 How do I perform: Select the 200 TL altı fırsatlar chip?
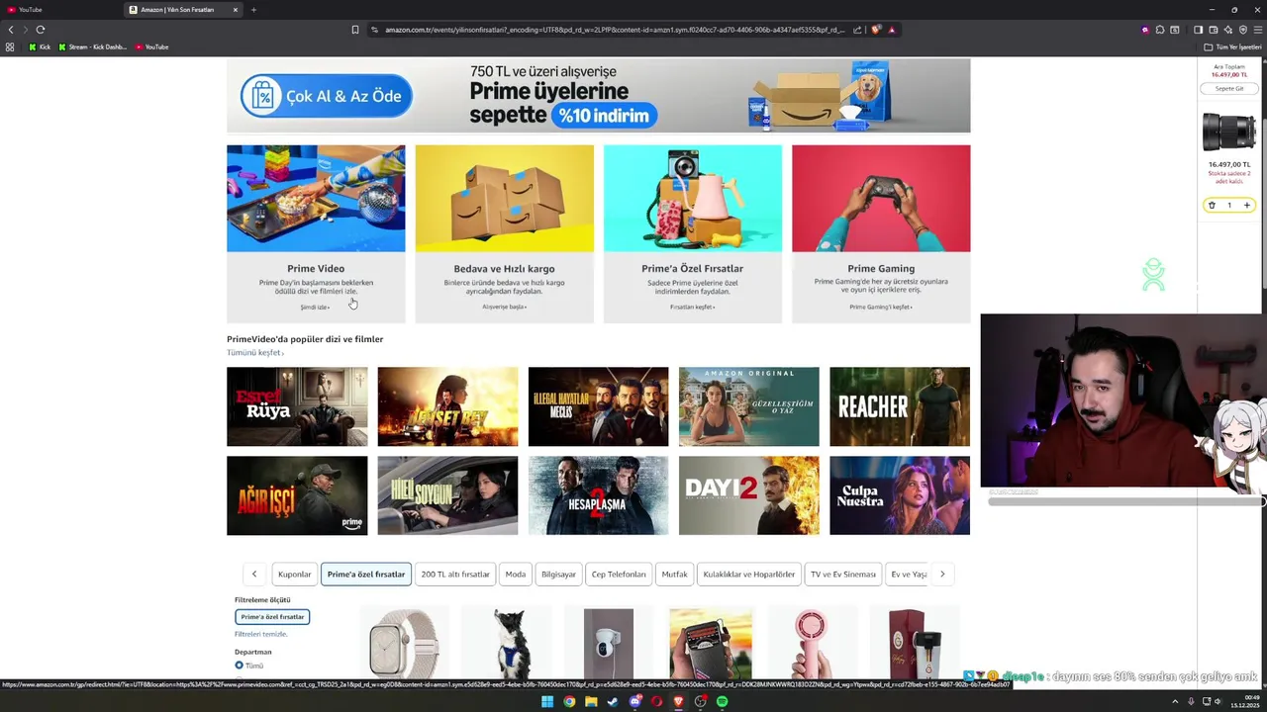point(455,574)
